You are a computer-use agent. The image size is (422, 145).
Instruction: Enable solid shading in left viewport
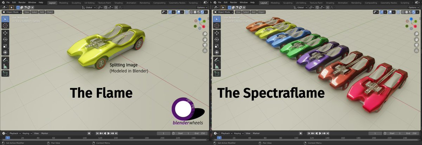pos(196,12)
